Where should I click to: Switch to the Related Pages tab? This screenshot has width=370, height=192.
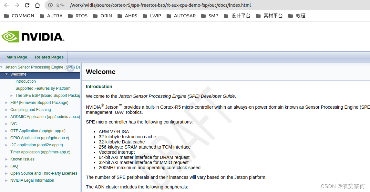(49, 57)
